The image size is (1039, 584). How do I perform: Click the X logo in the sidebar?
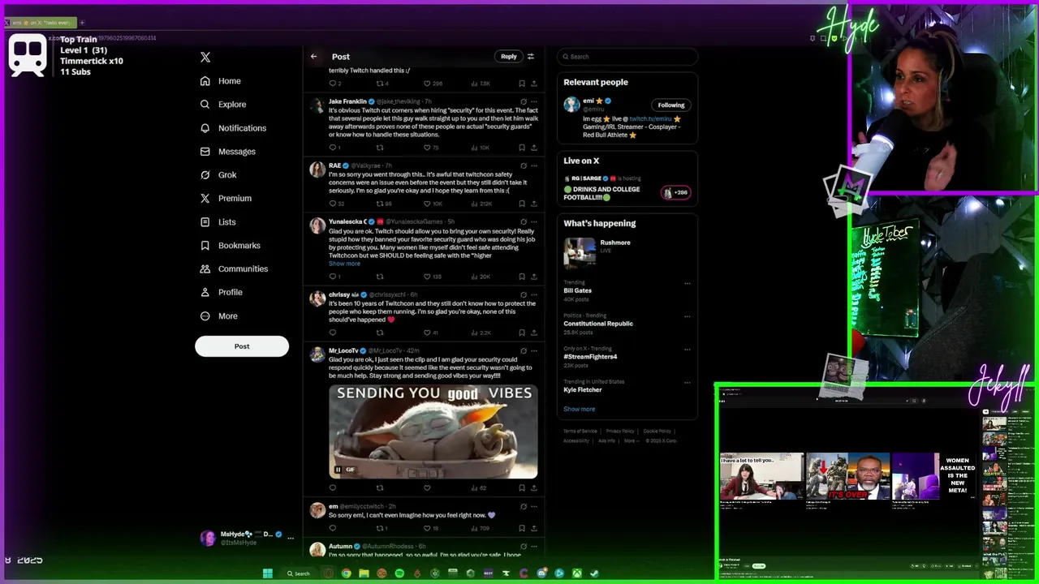(205, 57)
